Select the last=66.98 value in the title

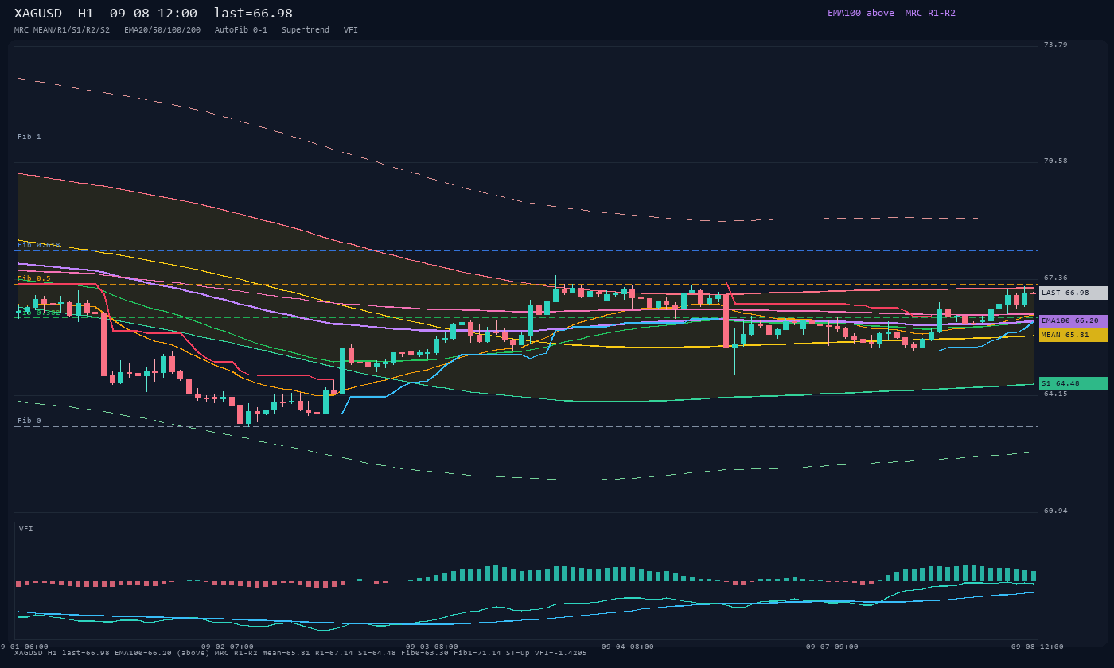click(253, 14)
